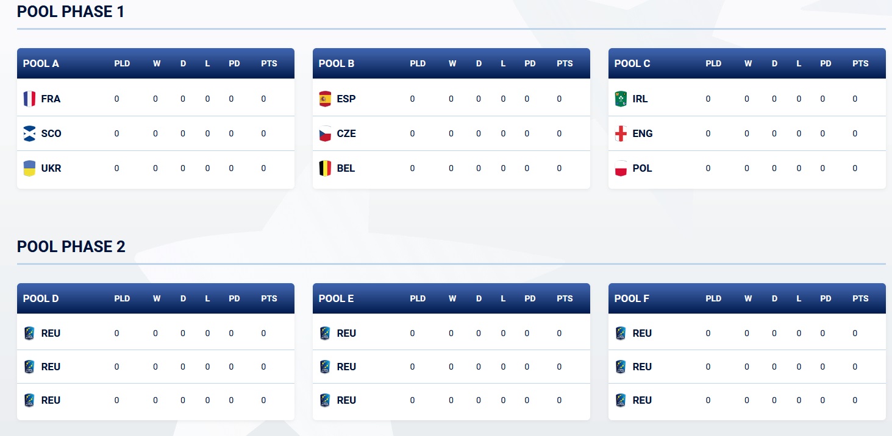
Task: Click the PTS column header in Pool A
Action: 269,63
